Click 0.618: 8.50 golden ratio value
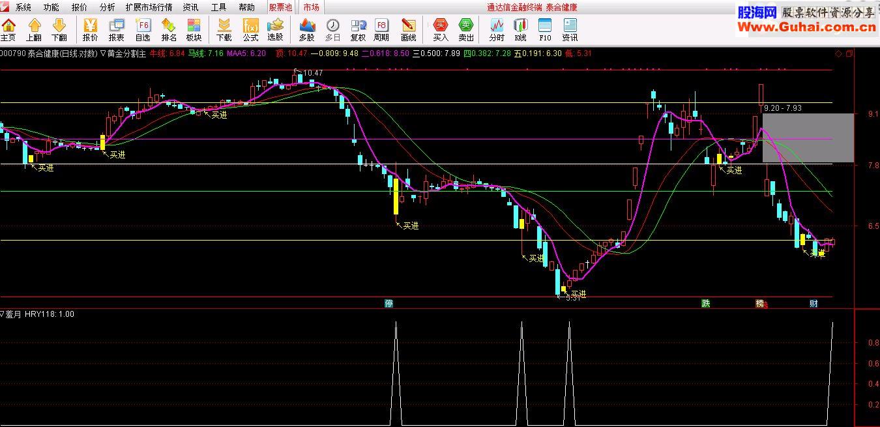This screenshot has height=427, width=880. 386,53
